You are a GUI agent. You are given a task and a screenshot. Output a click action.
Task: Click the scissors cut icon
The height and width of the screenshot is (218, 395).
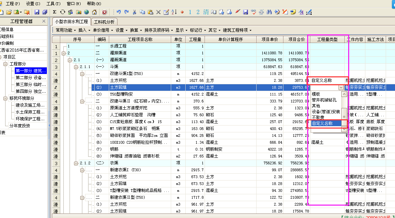tap(135, 12)
